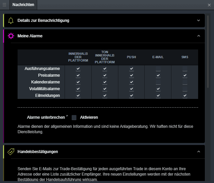Expand the Details zur Benachrichtigung section
This screenshot has width=214, height=183.
[x=198, y=21]
